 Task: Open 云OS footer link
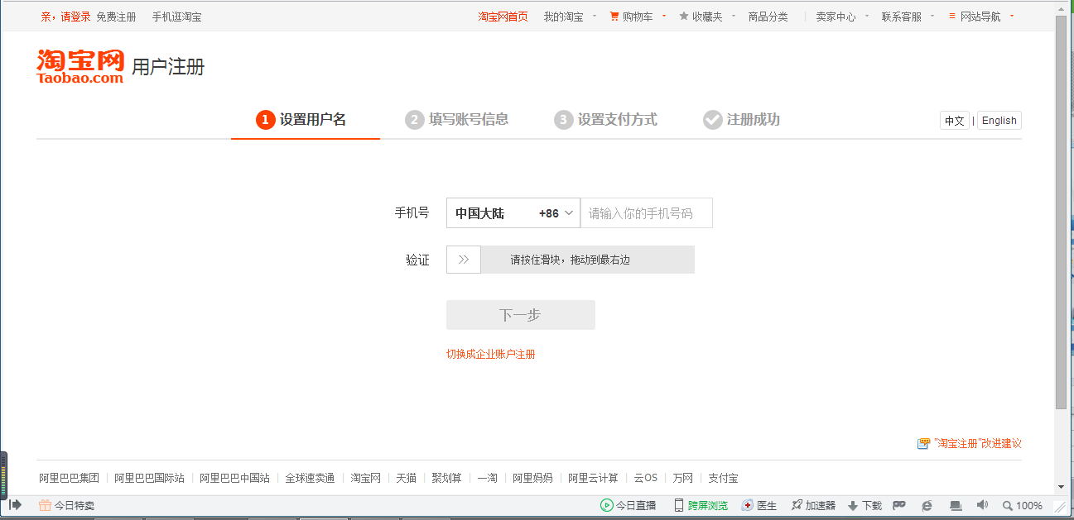[645, 478]
